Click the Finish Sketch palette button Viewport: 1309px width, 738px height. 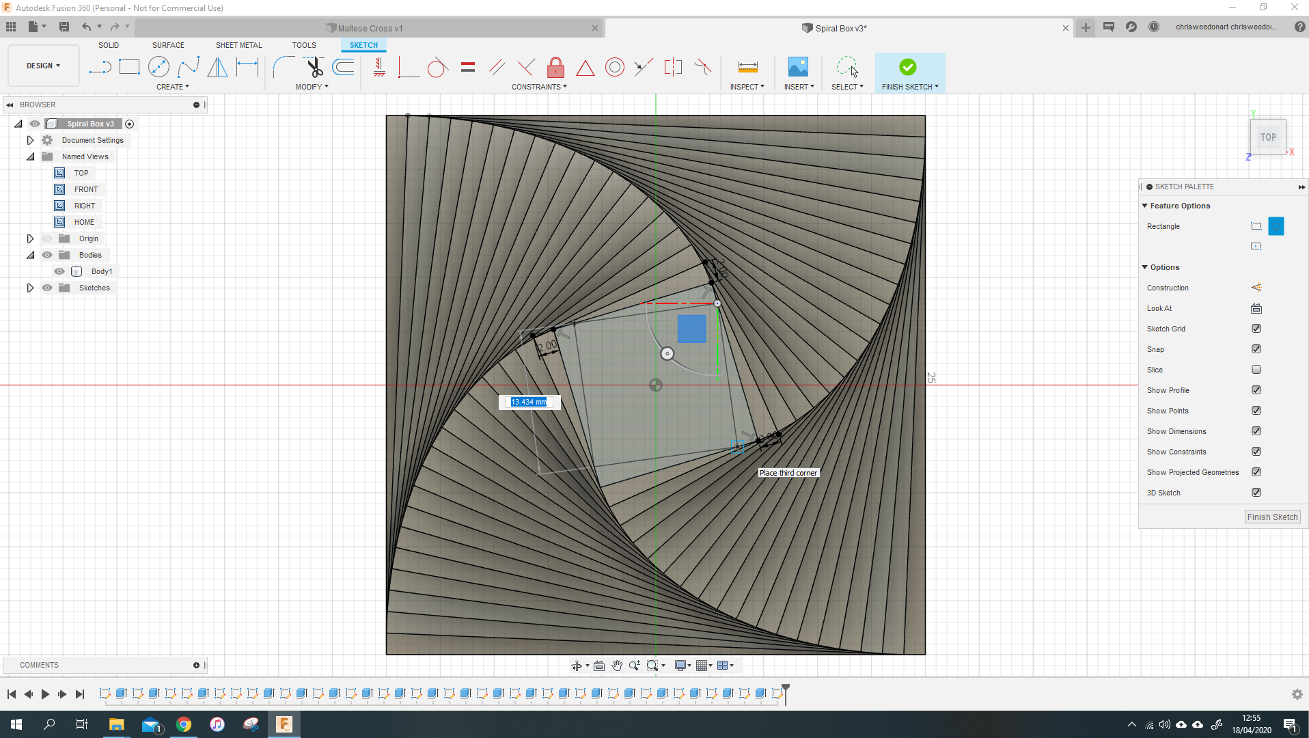pyautogui.click(x=1271, y=517)
